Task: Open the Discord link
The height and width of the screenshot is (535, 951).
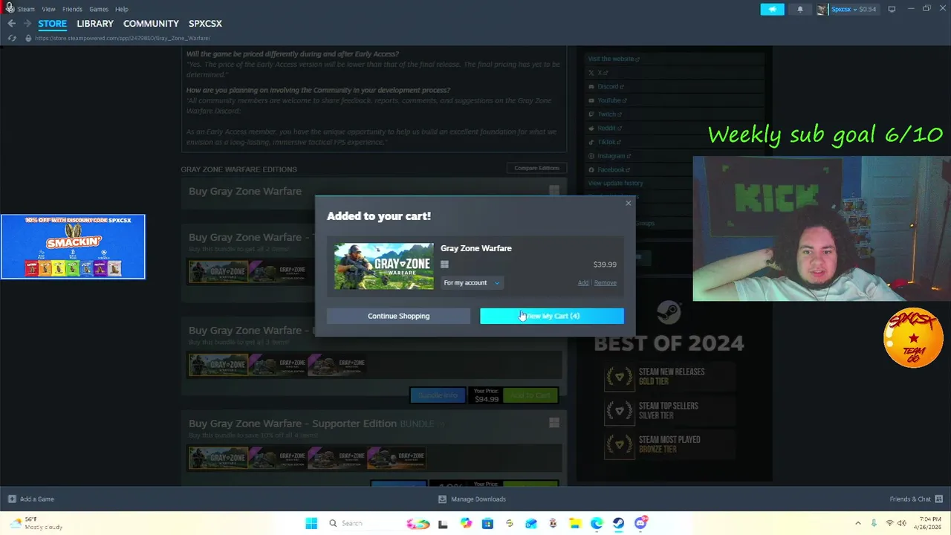Action: (606, 86)
